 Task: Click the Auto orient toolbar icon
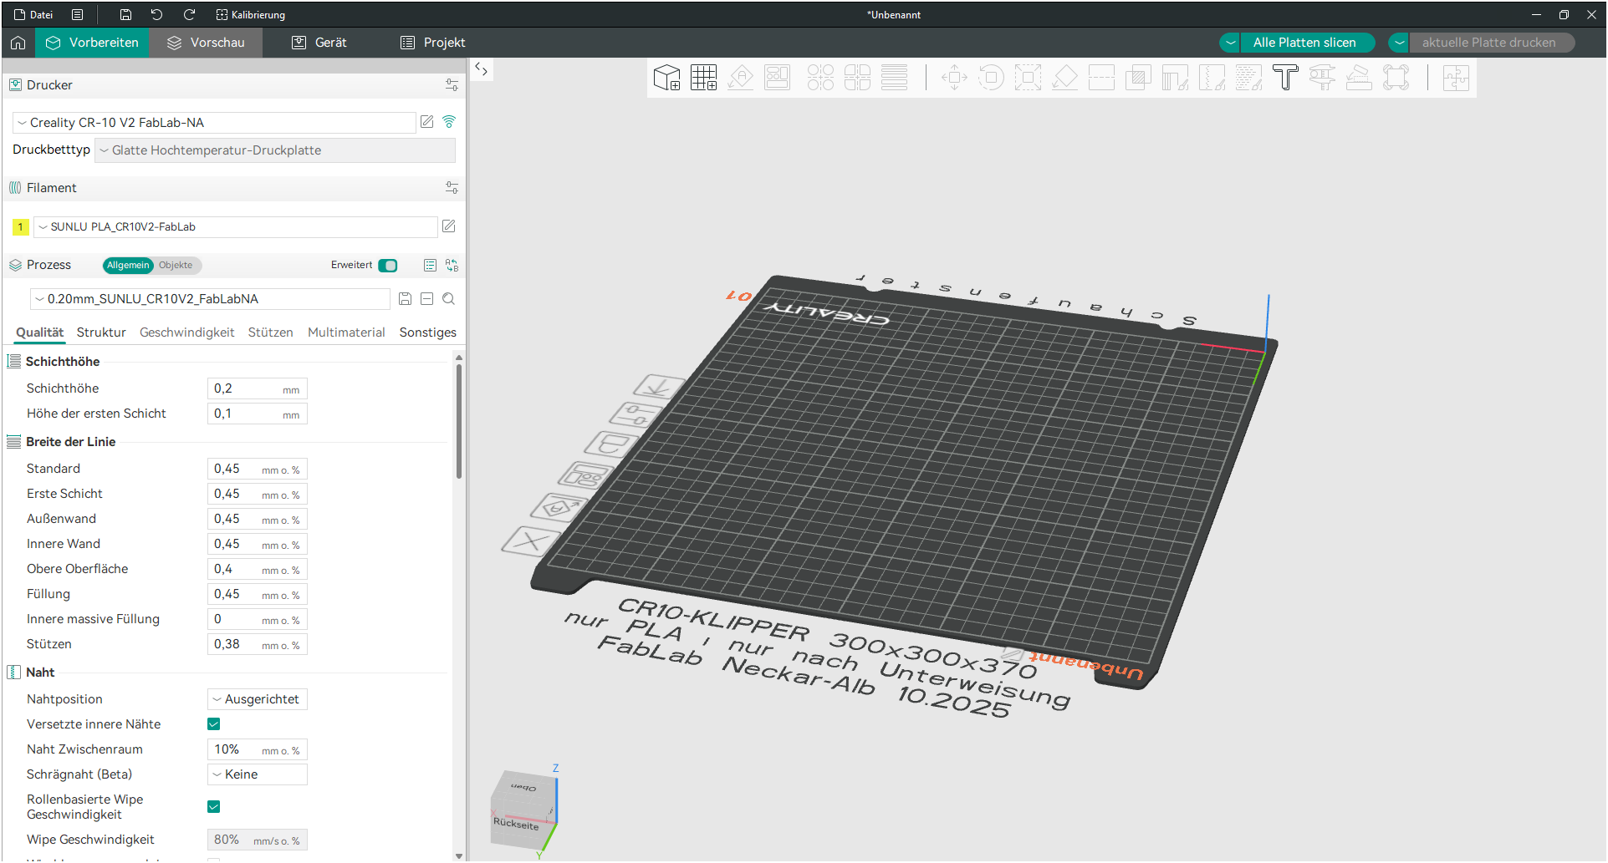point(740,78)
